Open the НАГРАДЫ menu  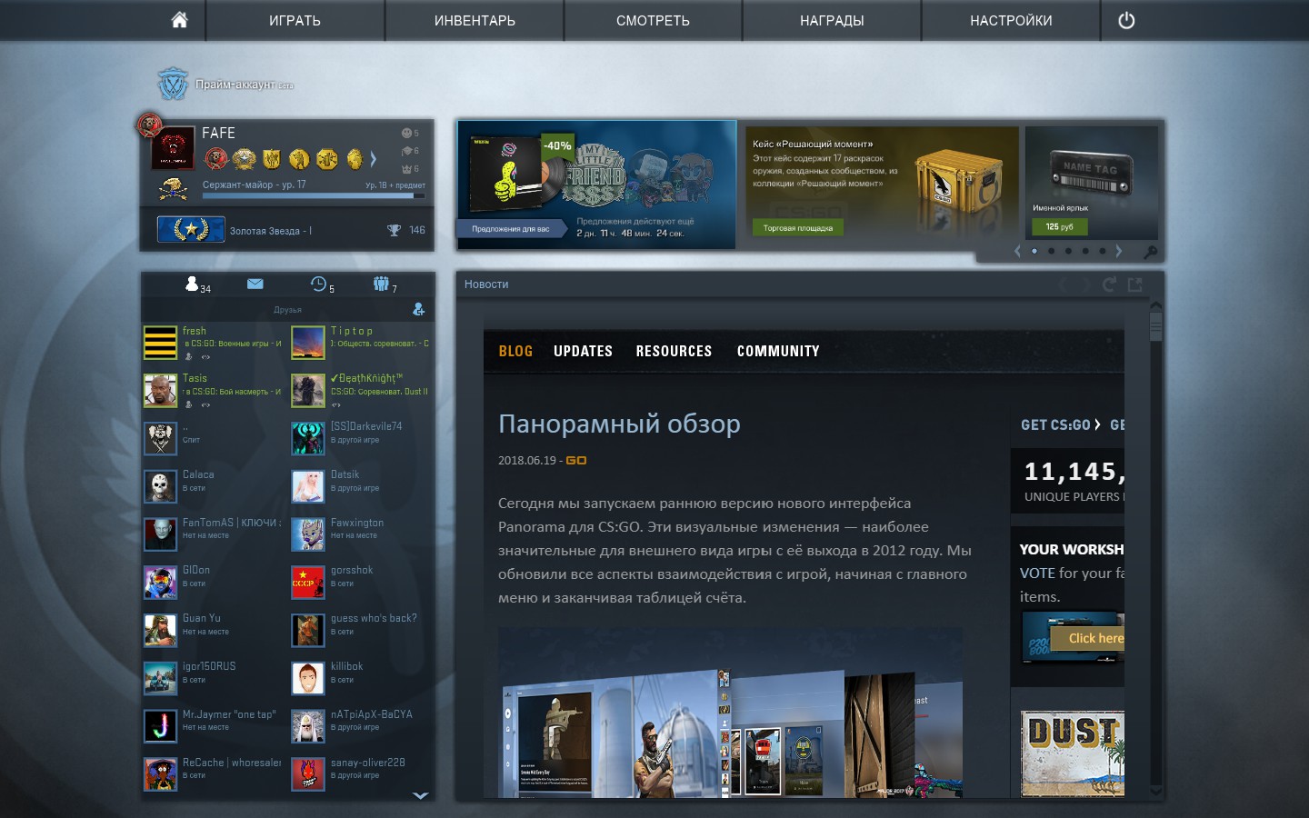coord(832,20)
